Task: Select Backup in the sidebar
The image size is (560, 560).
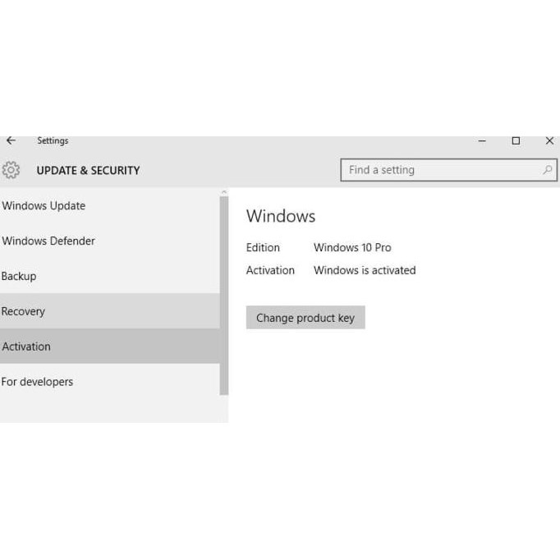Action: 110,276
